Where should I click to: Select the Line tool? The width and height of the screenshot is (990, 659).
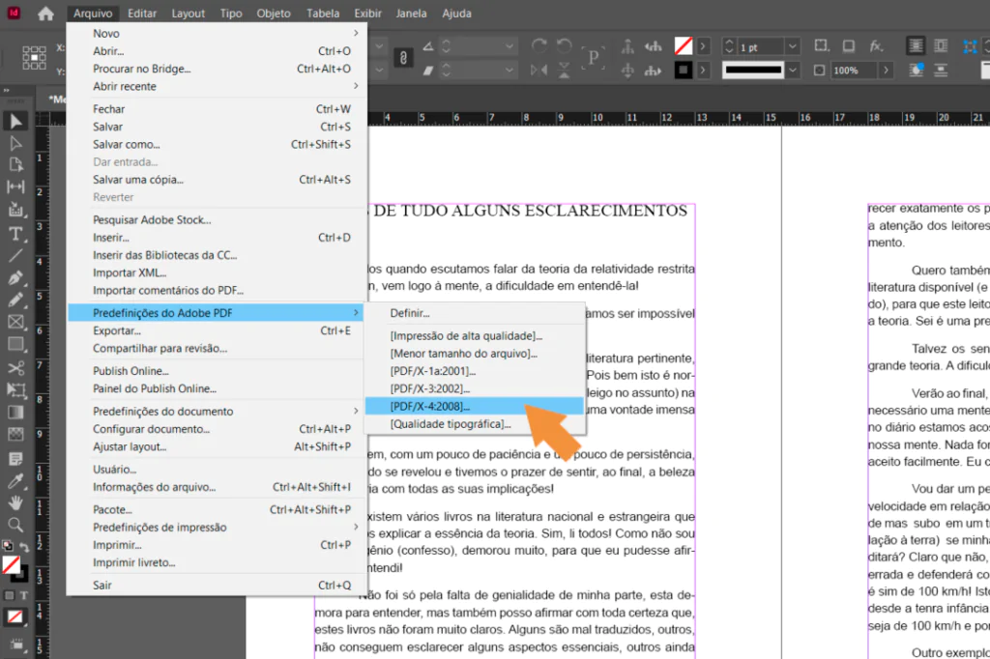coord(15,256)
